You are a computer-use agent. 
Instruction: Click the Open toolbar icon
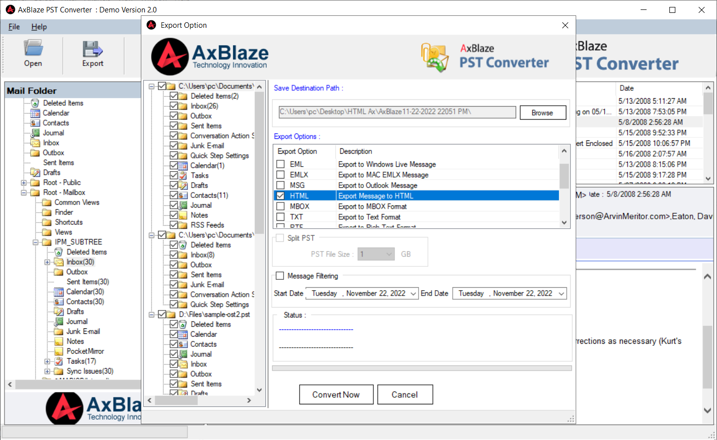pyautogui.click(x=33, y=48)
